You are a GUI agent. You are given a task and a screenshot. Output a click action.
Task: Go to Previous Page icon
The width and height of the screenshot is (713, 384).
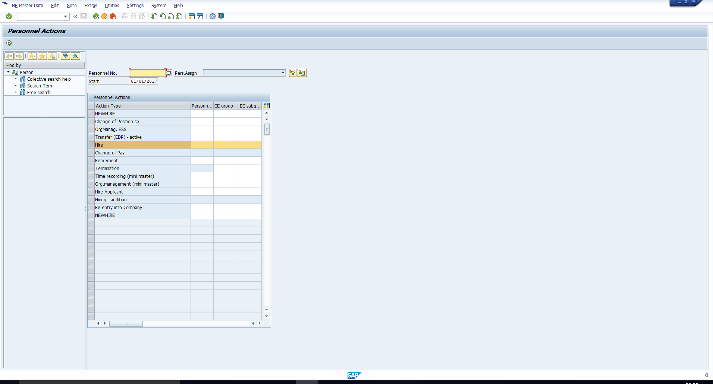163,16
